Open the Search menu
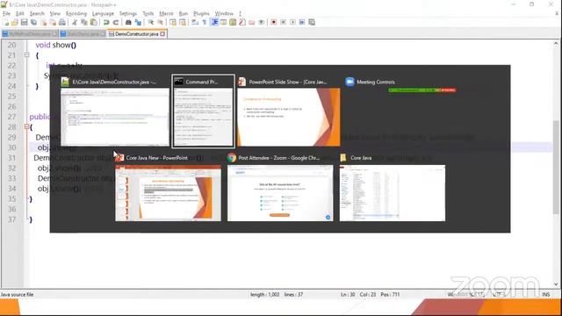562x316 pixels. [37, 13]
